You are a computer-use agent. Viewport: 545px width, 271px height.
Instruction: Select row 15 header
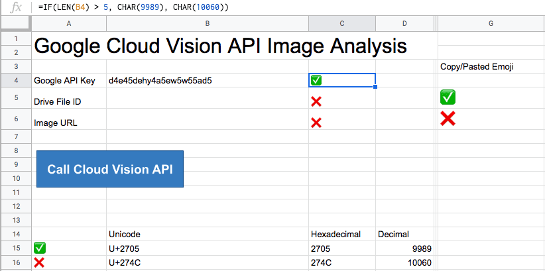click(16, 248)
